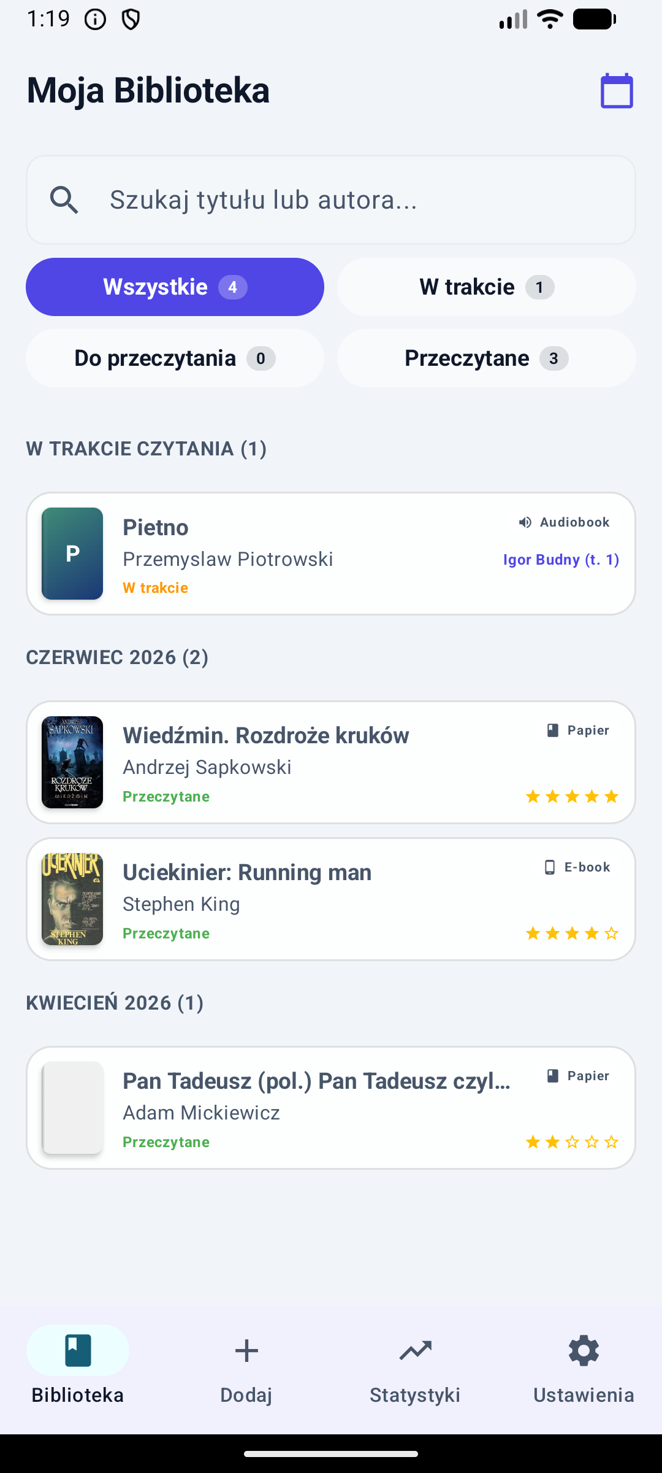Collapse the Czerwiec 2026 section header
This screenshot has height=1473, width=662.
pyautogui.click(x=117, y=657)
